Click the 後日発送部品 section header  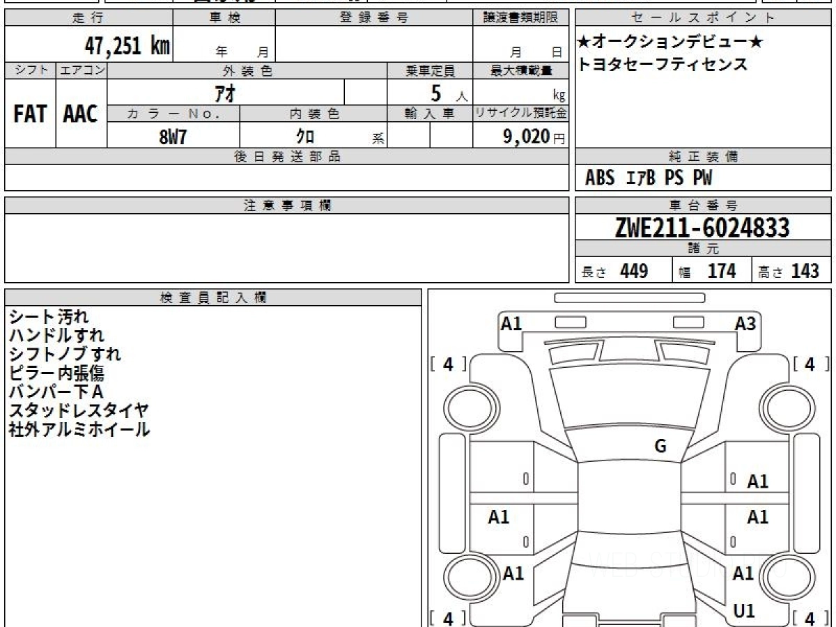287,157
